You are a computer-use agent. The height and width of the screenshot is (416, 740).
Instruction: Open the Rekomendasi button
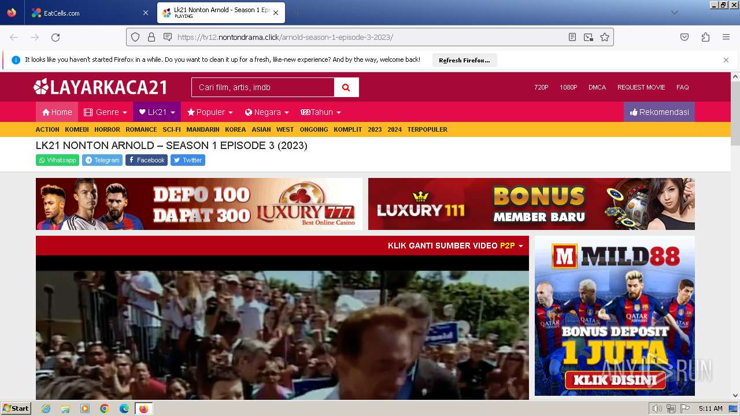tap(659, 112)
